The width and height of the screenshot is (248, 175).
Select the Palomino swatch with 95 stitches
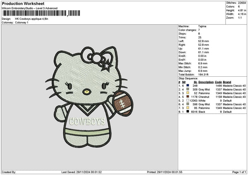[x=188, y=108]
